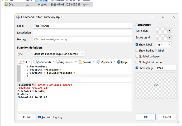The image size is (182, 126).
Task: Click the Background color swatch
Action: coord(162,37)
